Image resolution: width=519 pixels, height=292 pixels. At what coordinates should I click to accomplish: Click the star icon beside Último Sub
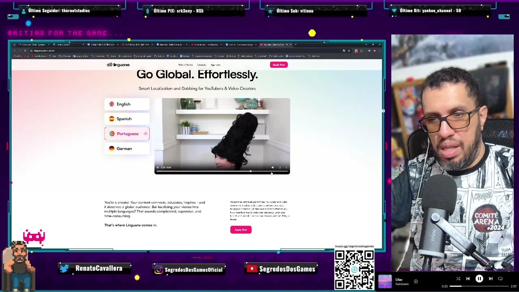pyautogui.click(x=270, y=11)
